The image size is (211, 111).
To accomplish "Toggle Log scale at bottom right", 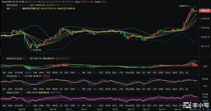I will [199, 110].
